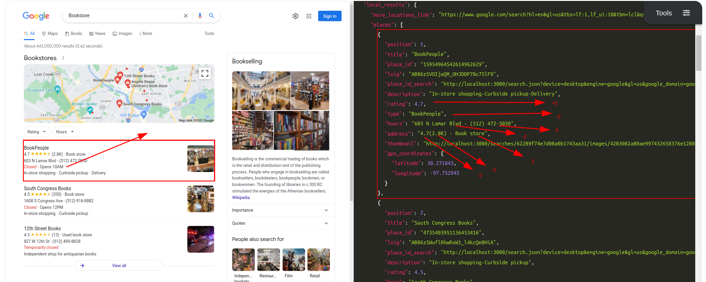Open the BookPeople listing title
This screenshot has height=282, width=706.
click(x=36, y=148)
